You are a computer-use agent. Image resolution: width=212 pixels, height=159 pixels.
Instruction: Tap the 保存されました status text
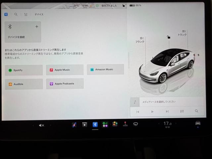(109, 6)
